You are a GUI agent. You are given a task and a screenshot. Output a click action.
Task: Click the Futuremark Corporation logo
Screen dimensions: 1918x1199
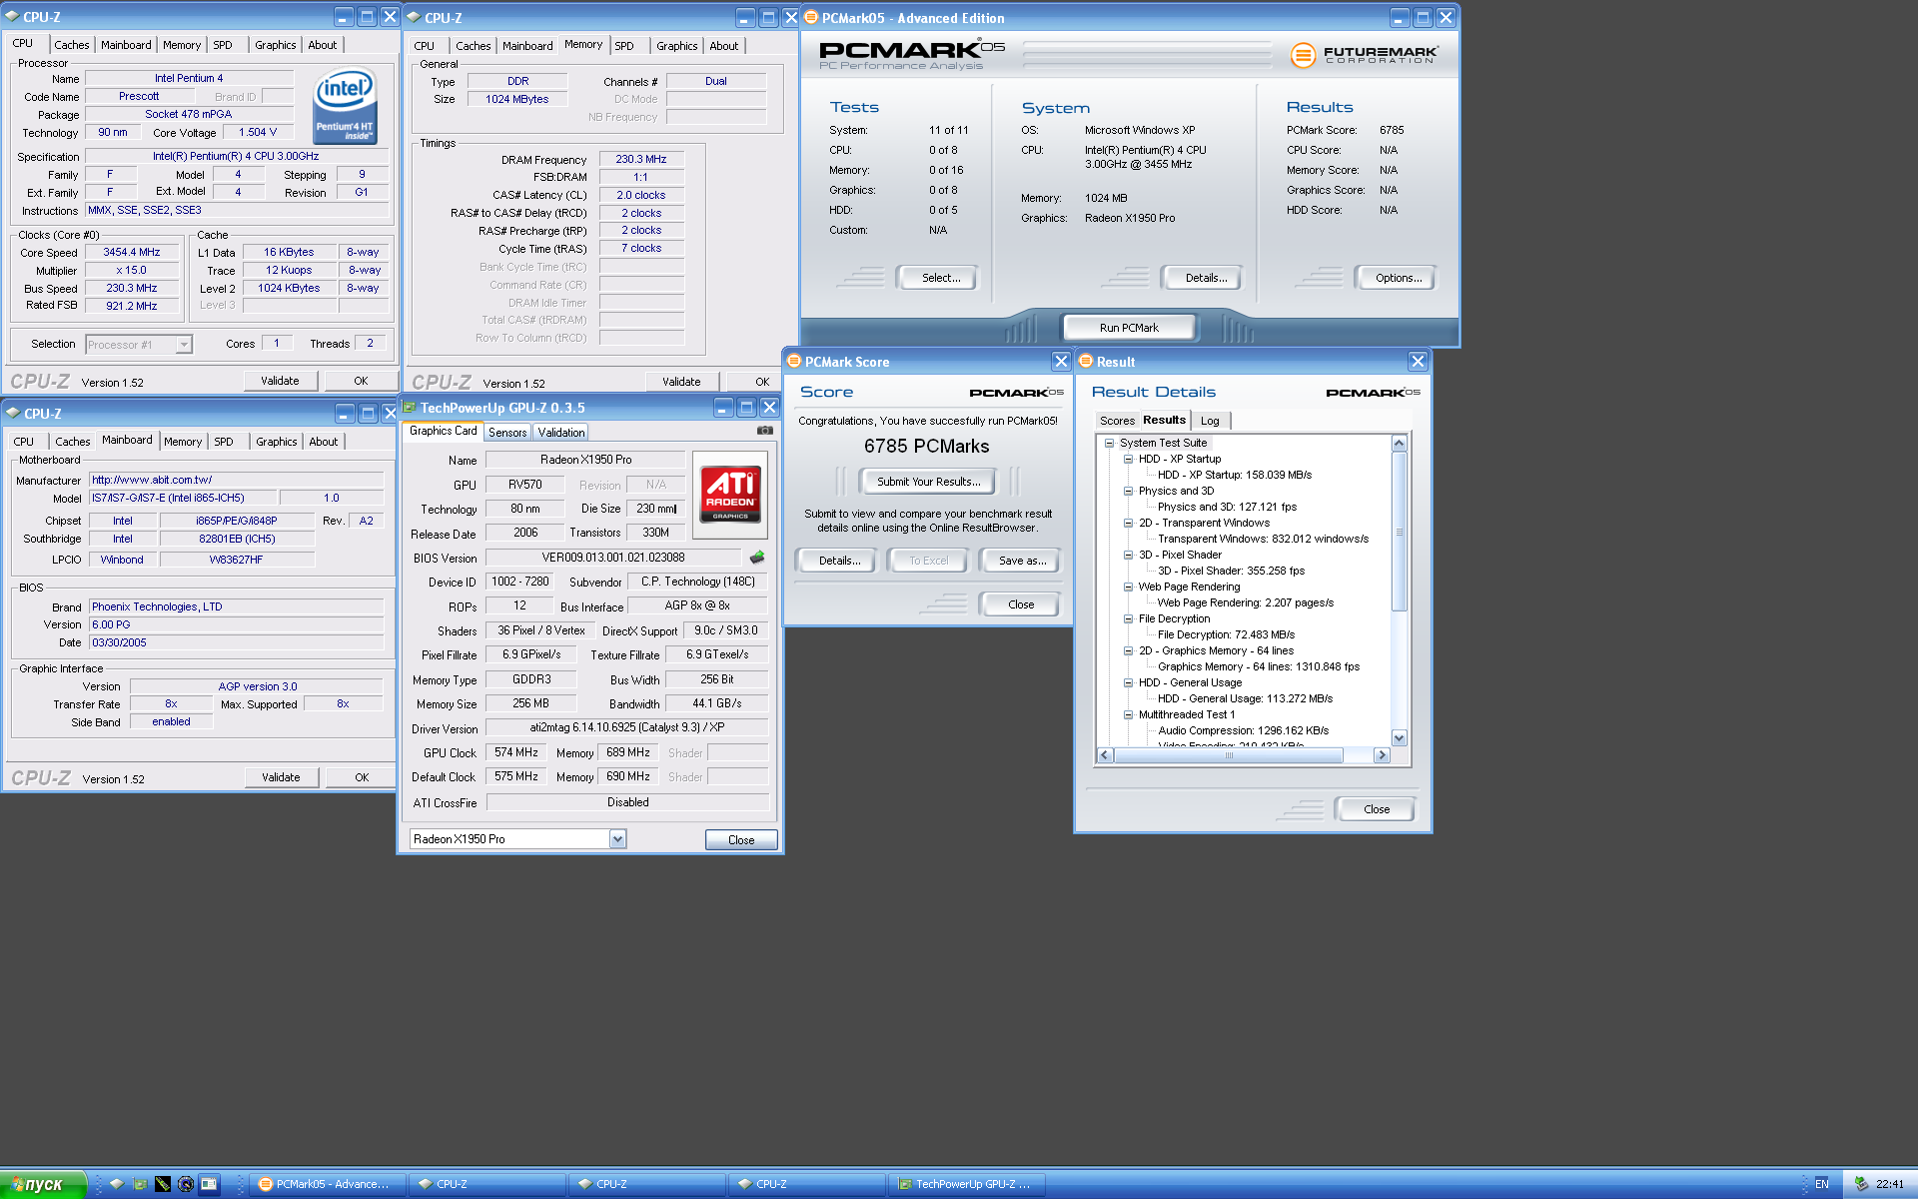1365,55
